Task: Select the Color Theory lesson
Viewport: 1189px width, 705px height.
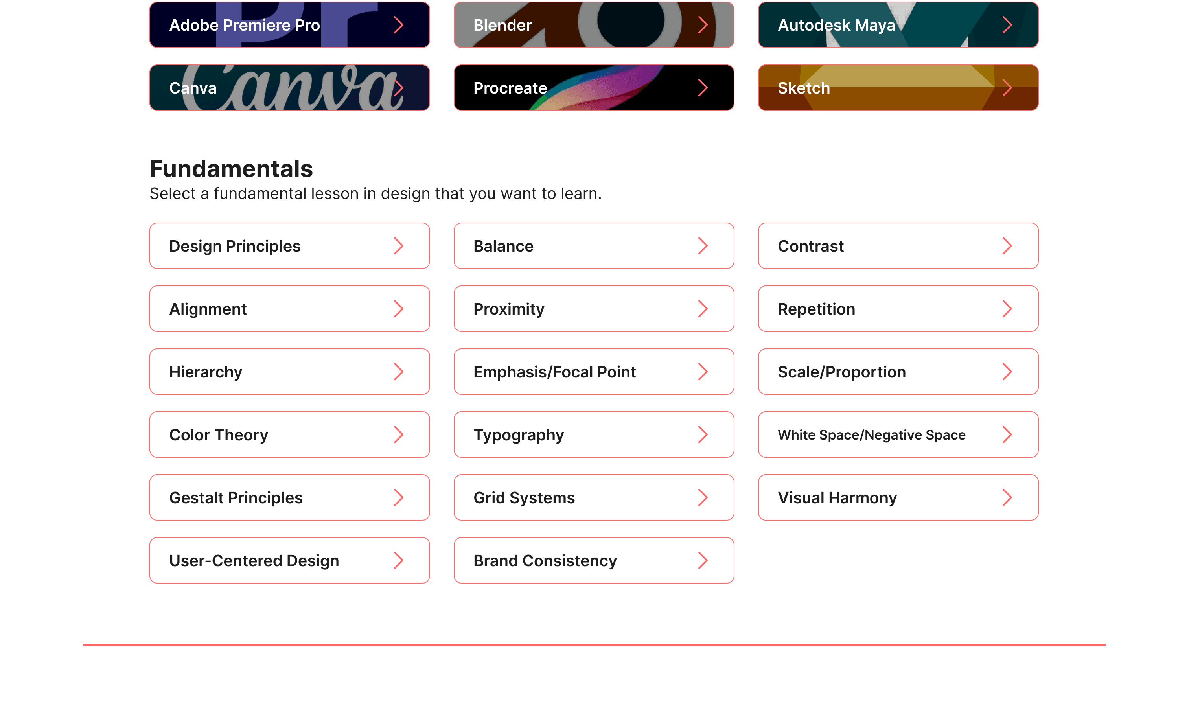Action: (x=289, y=435)
